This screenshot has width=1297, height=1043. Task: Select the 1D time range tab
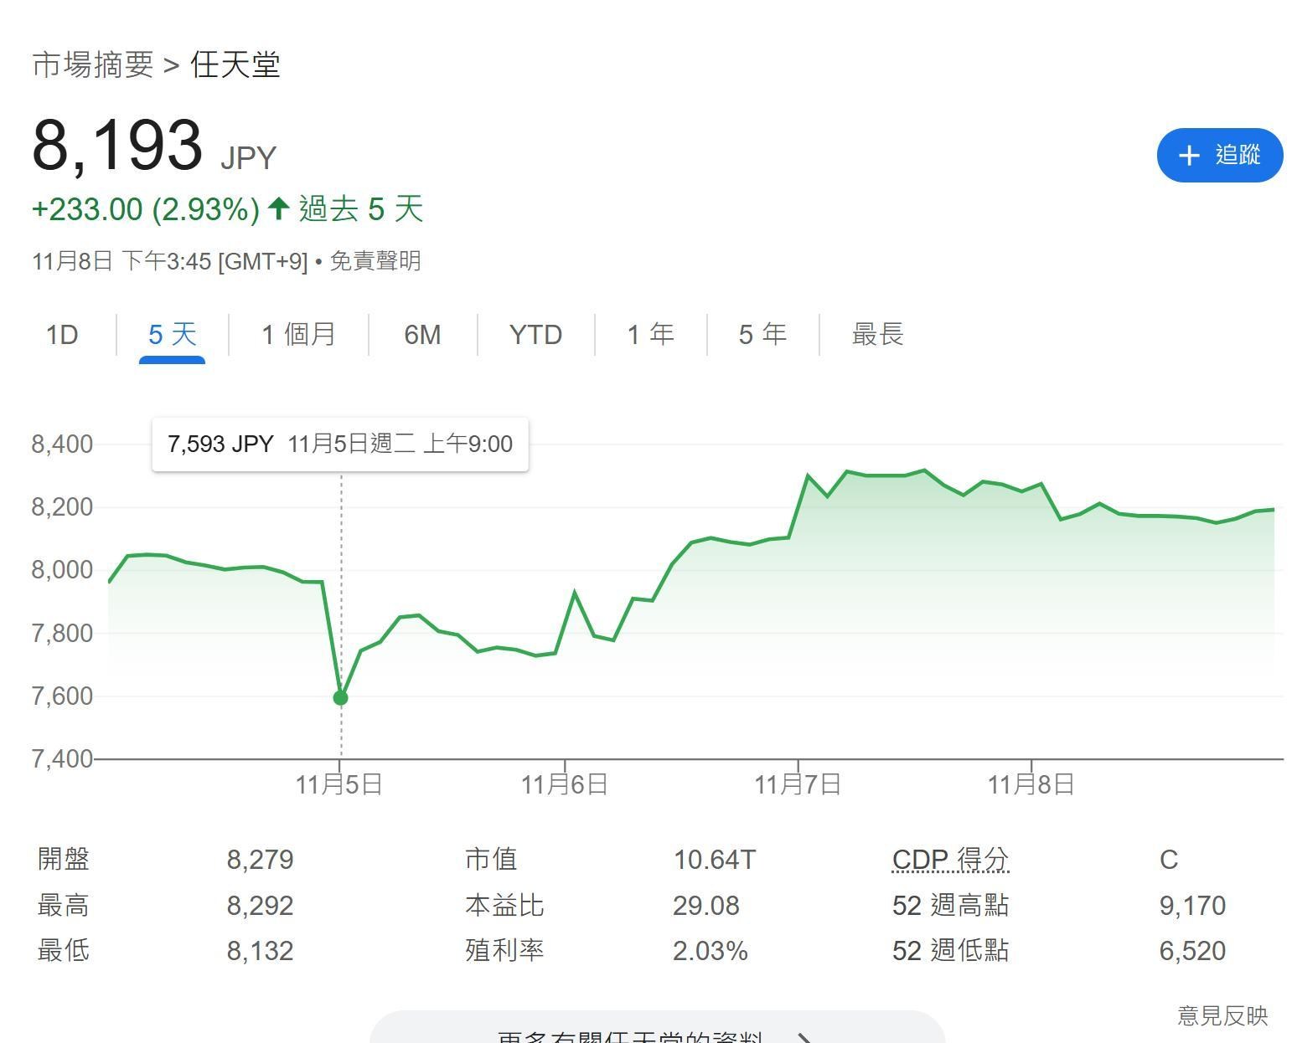click(62, 335)
